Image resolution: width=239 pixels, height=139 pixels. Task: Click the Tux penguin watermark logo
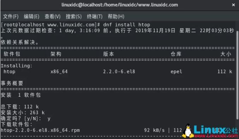click(188, 131)
